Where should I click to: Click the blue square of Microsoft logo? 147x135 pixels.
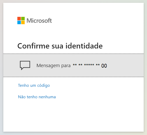(x=19, y=22)
